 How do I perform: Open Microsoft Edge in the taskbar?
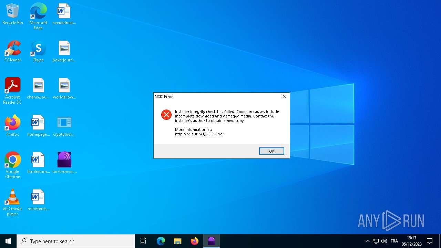(x=161, y=241)
